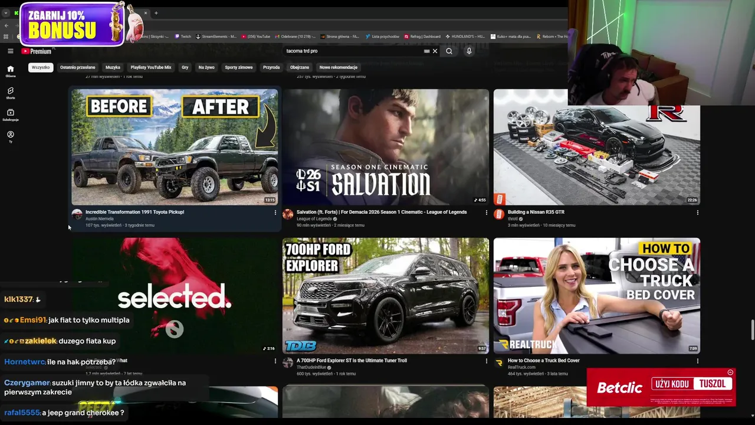Click League of Legends channel avatar
This screenshot has width=755, height=425.
[x=288, y=214]
